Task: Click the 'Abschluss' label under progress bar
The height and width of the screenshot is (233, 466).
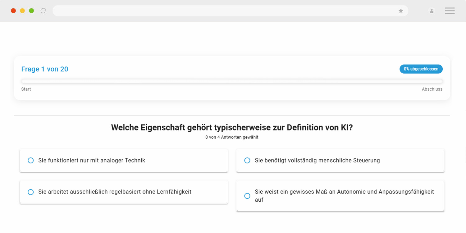Action: click(432, 89)
